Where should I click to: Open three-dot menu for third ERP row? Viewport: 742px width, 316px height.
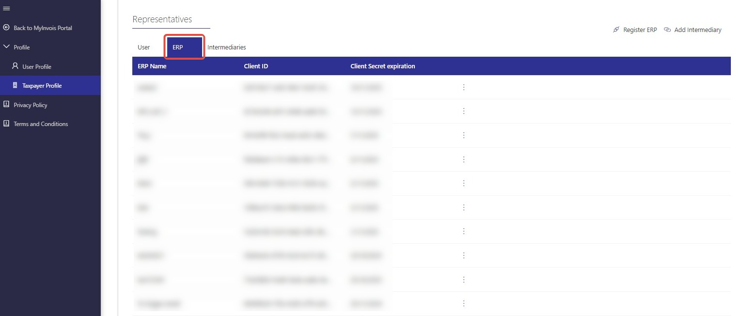463,135
